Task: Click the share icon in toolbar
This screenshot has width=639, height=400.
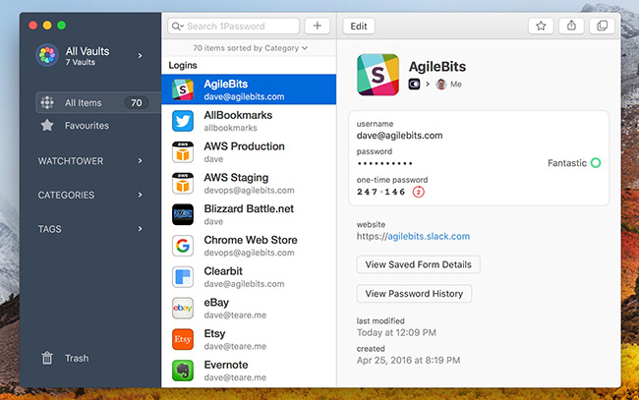Action: [x=571, y=27]
